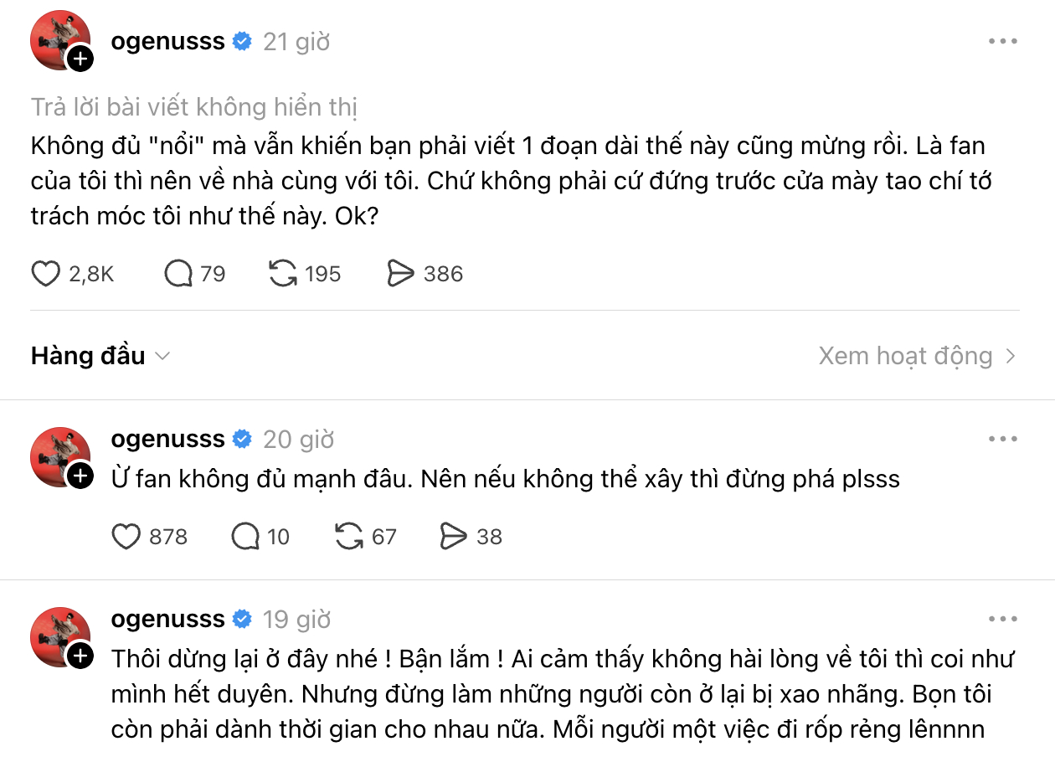Open comments on the main post
Viewport: 1055px width, 767px height.
179,273
